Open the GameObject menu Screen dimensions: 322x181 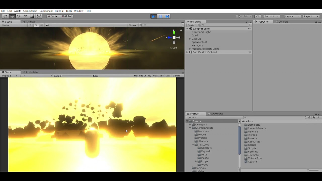point(30,11)
